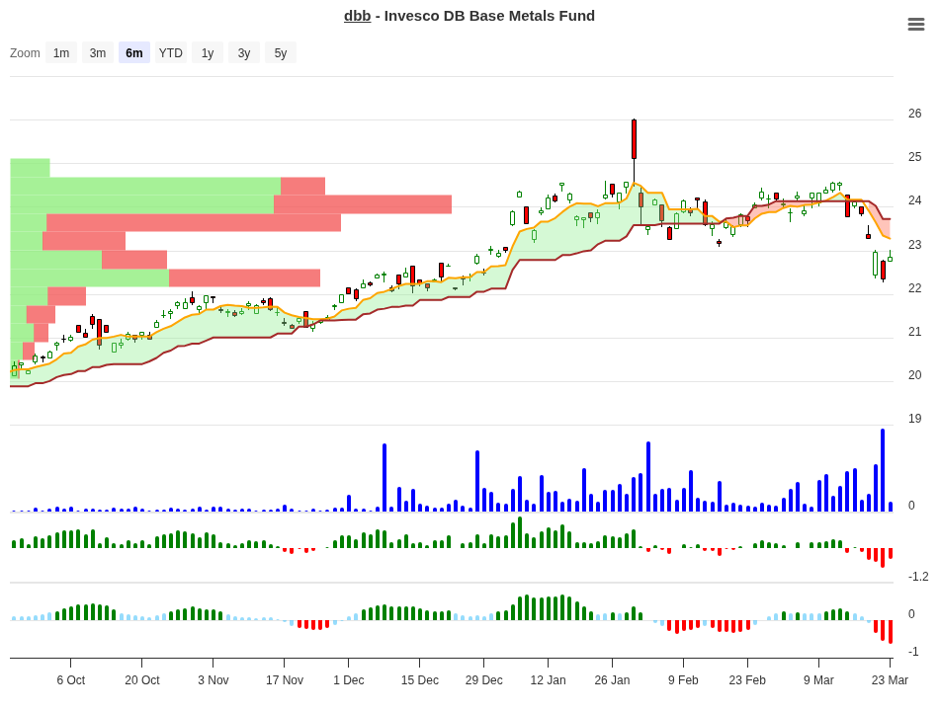Click the 23 Feb date axis label
Screen dimensions: 939x711
click(747, 679)
